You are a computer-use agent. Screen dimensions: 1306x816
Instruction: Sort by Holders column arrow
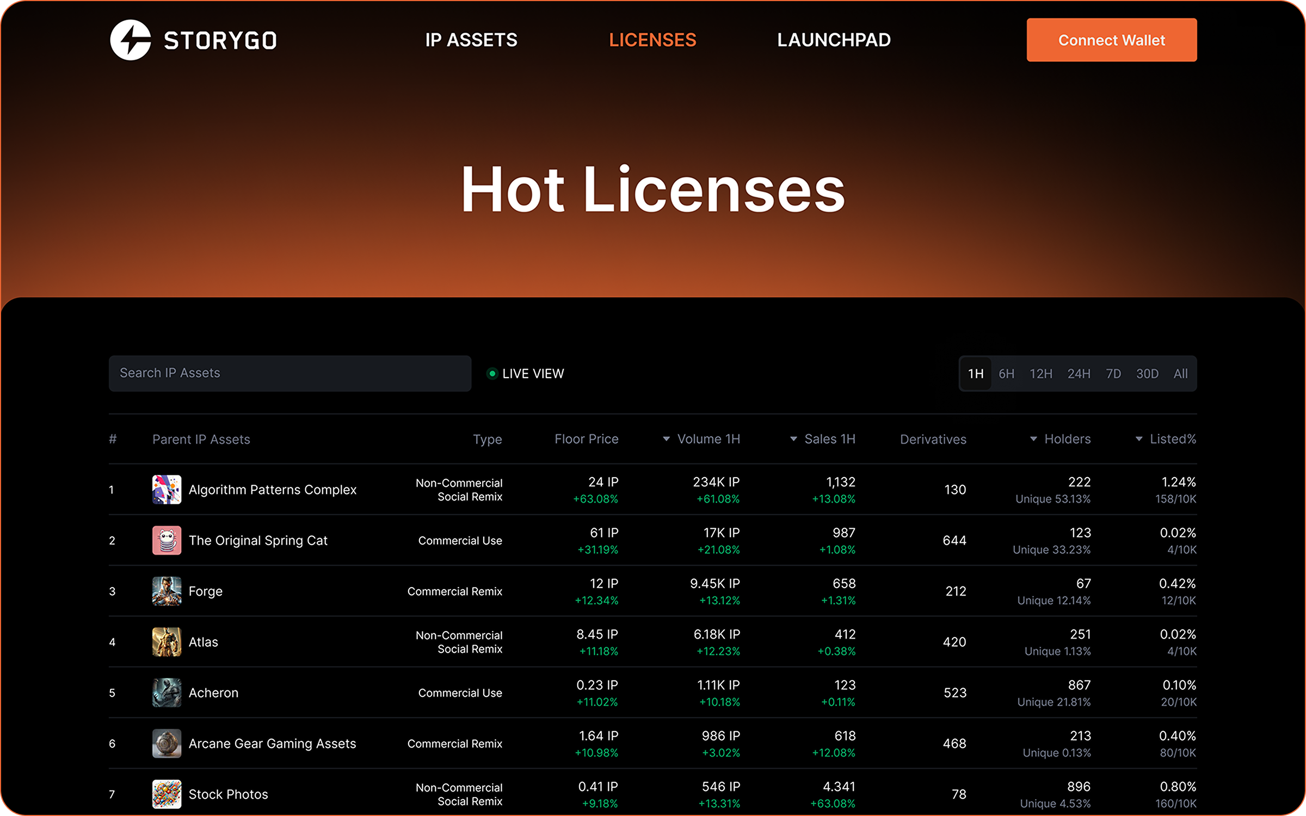[1033, 439]
